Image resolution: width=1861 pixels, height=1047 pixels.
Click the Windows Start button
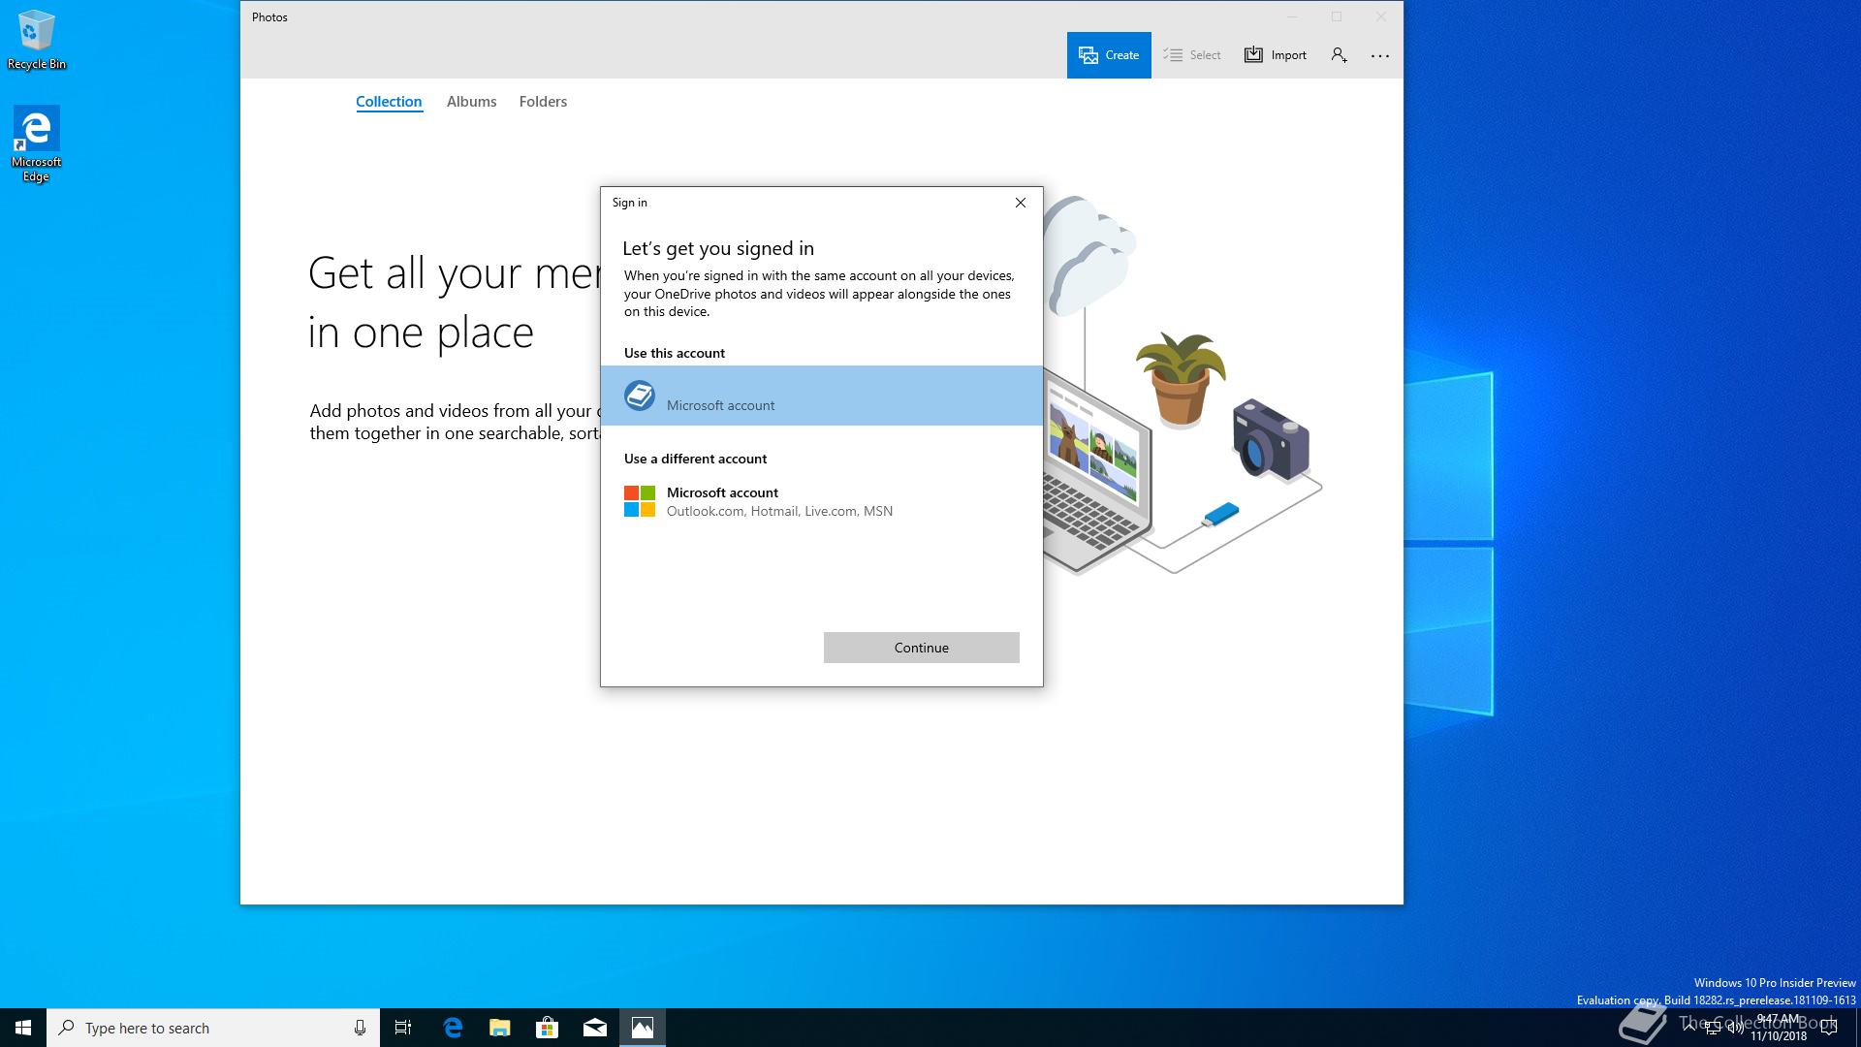coord(23,1028)
